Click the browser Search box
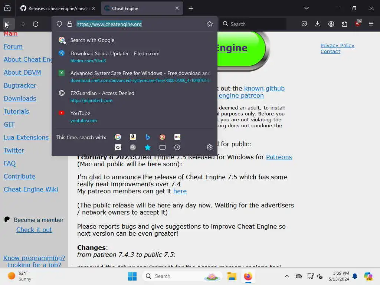Screen dimensions: 380x285 [253, 24]
